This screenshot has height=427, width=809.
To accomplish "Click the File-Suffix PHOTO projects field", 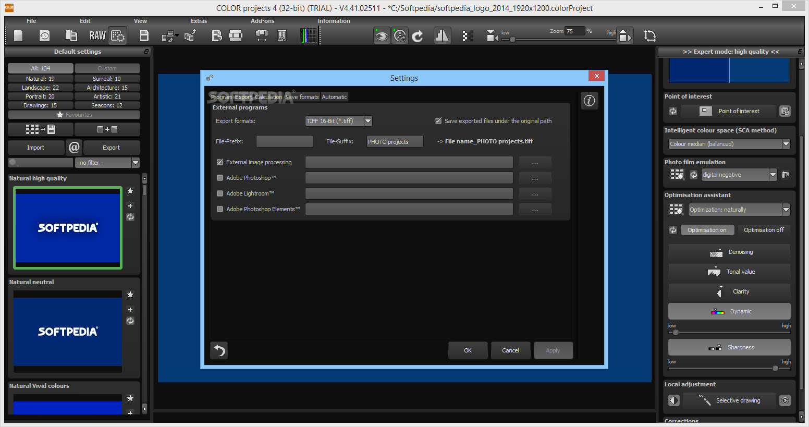I will (x=395, y=141).
